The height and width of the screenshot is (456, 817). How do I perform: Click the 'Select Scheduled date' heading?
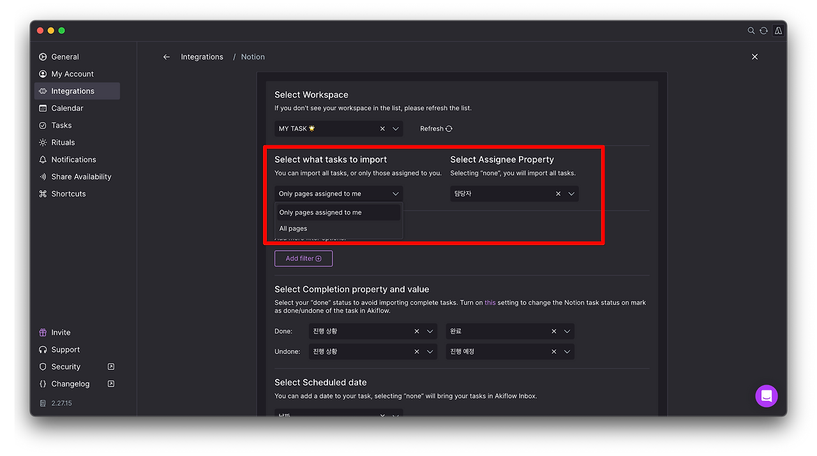[320, 383]
